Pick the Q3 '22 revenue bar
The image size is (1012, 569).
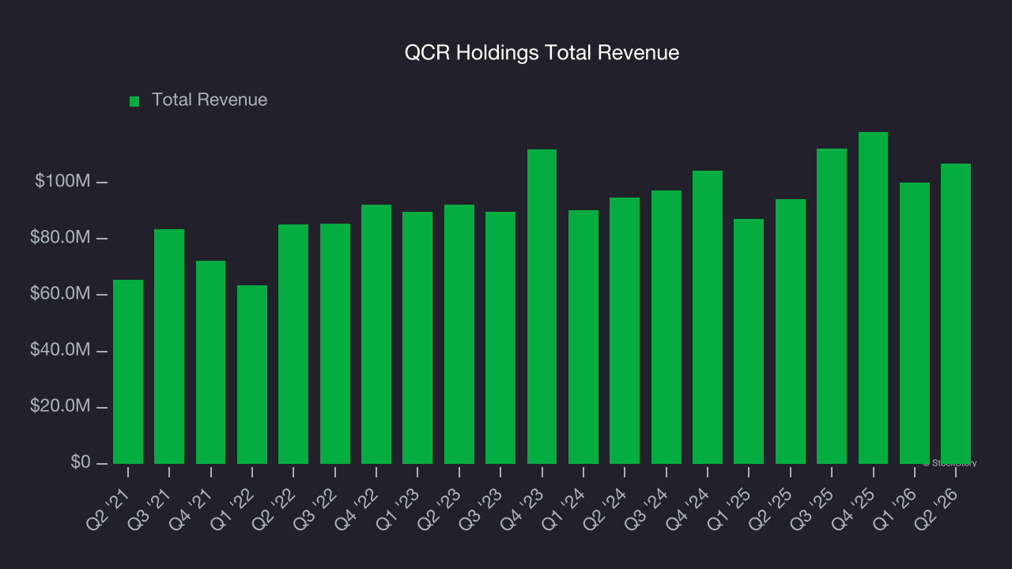click(335, 344)
